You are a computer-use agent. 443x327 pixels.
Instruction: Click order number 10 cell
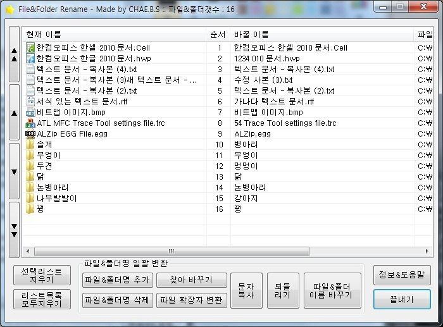219,145
